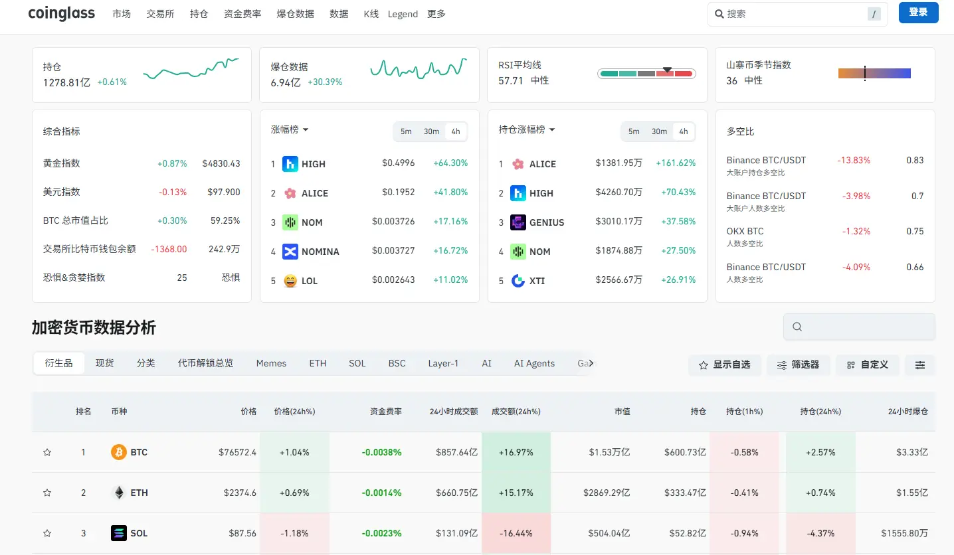This screenshot has width=954, height=555.
Task: Expand the 持仓涨幅榜 dropdown
Action: (x=527, y=129)
